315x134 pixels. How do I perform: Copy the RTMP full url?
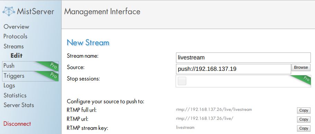click(304, 110)
